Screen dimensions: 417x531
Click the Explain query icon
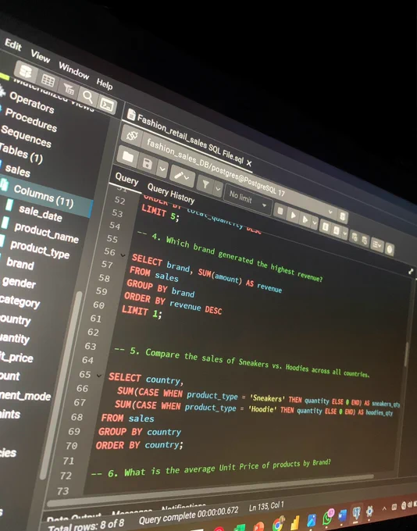point(325,226)
